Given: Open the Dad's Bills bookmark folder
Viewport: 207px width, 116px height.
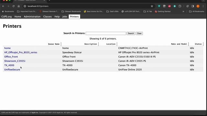Looking at the screenshot, I should coord(113,12).
